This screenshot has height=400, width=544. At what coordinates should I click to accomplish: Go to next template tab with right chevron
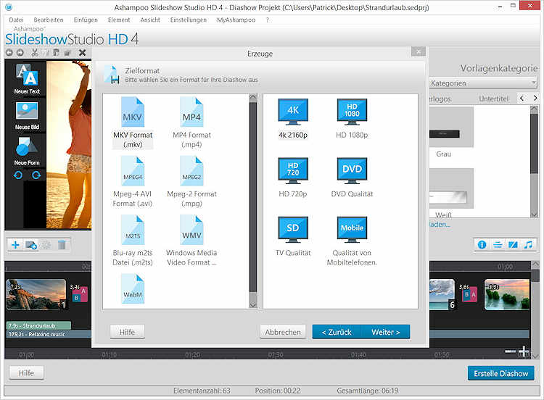coord(535,99)
